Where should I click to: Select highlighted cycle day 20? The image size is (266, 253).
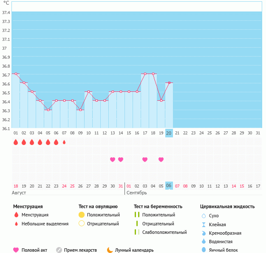pyautogui.click(x=169, y=133)
